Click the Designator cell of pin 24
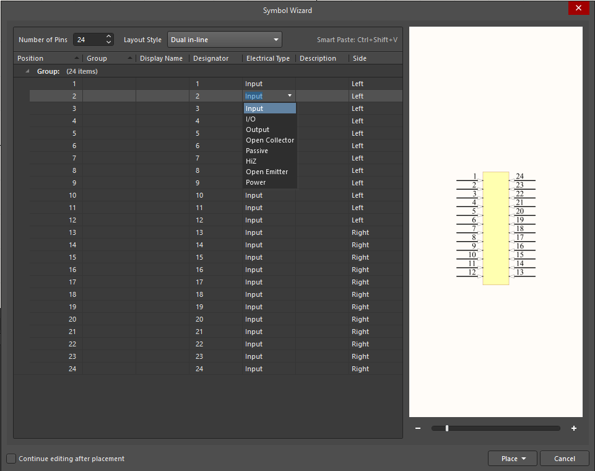Image resolution: width=595 pixels, height=471 pixels. (216, 369)
